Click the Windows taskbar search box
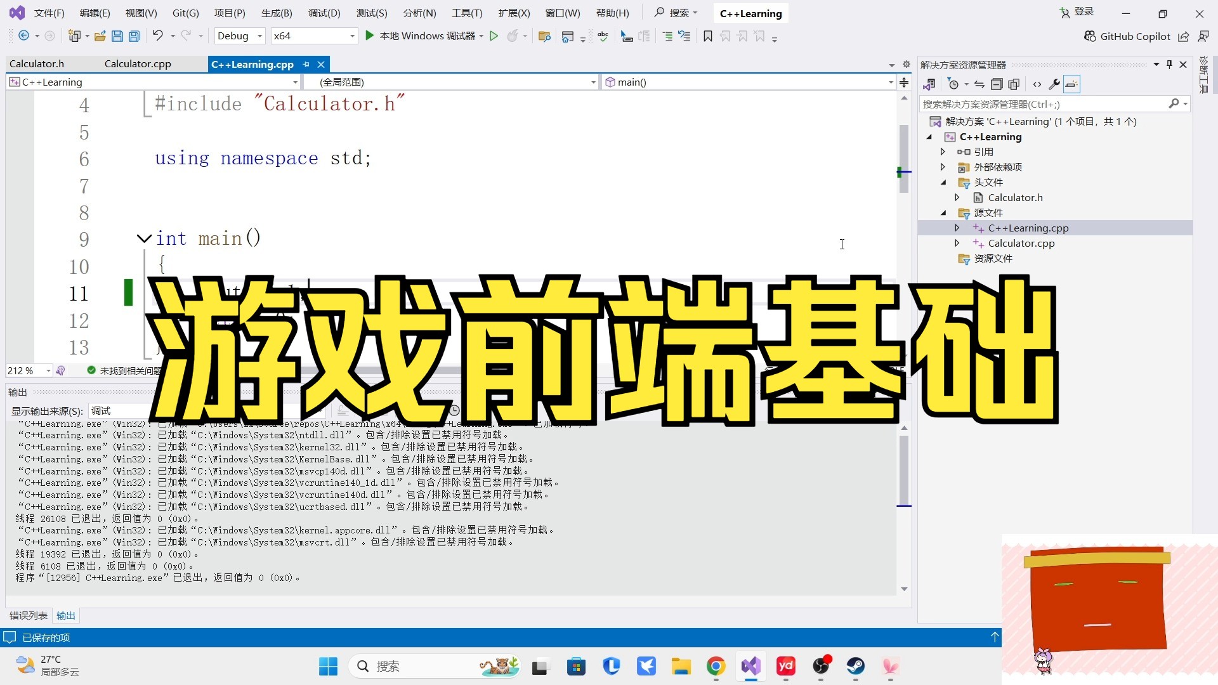This screenshot has height=685, width=1218. [436, 666]
